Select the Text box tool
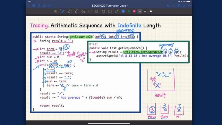 pyautogui.click(x=110, y=11)
